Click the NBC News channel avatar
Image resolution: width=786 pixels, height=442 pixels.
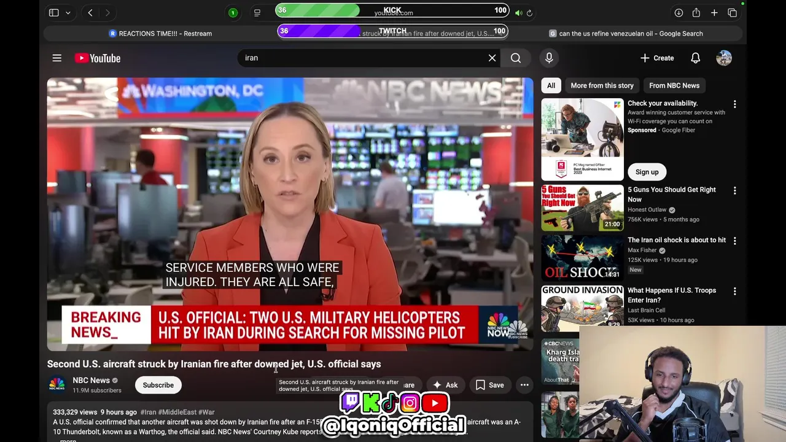pyautogui.click(x=57, y=385)
